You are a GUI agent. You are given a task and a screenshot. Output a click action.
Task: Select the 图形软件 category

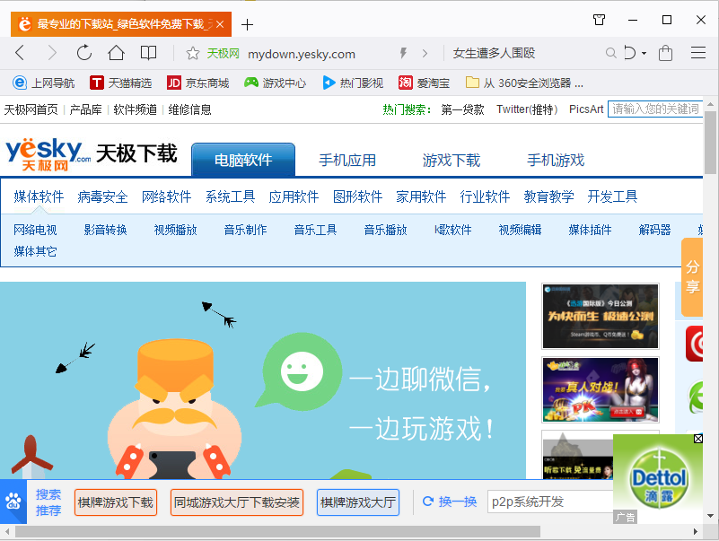click(357, 196)
